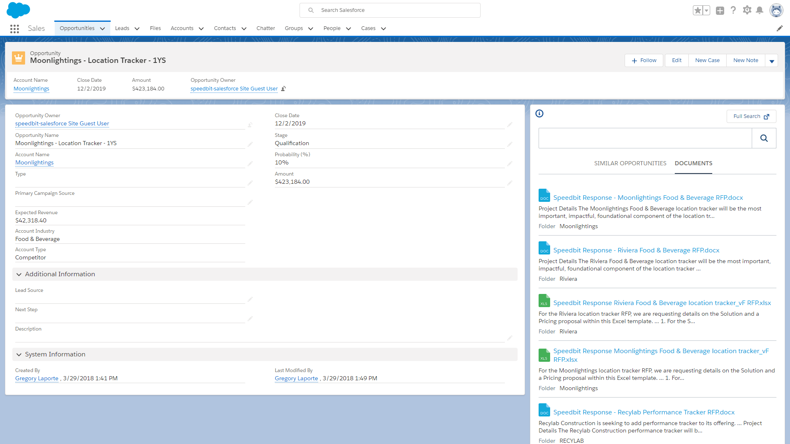The height and width of the screenshot is (444, 790).
Task: Open the Leads tab dropdown chevron
Action: (137, 29)
